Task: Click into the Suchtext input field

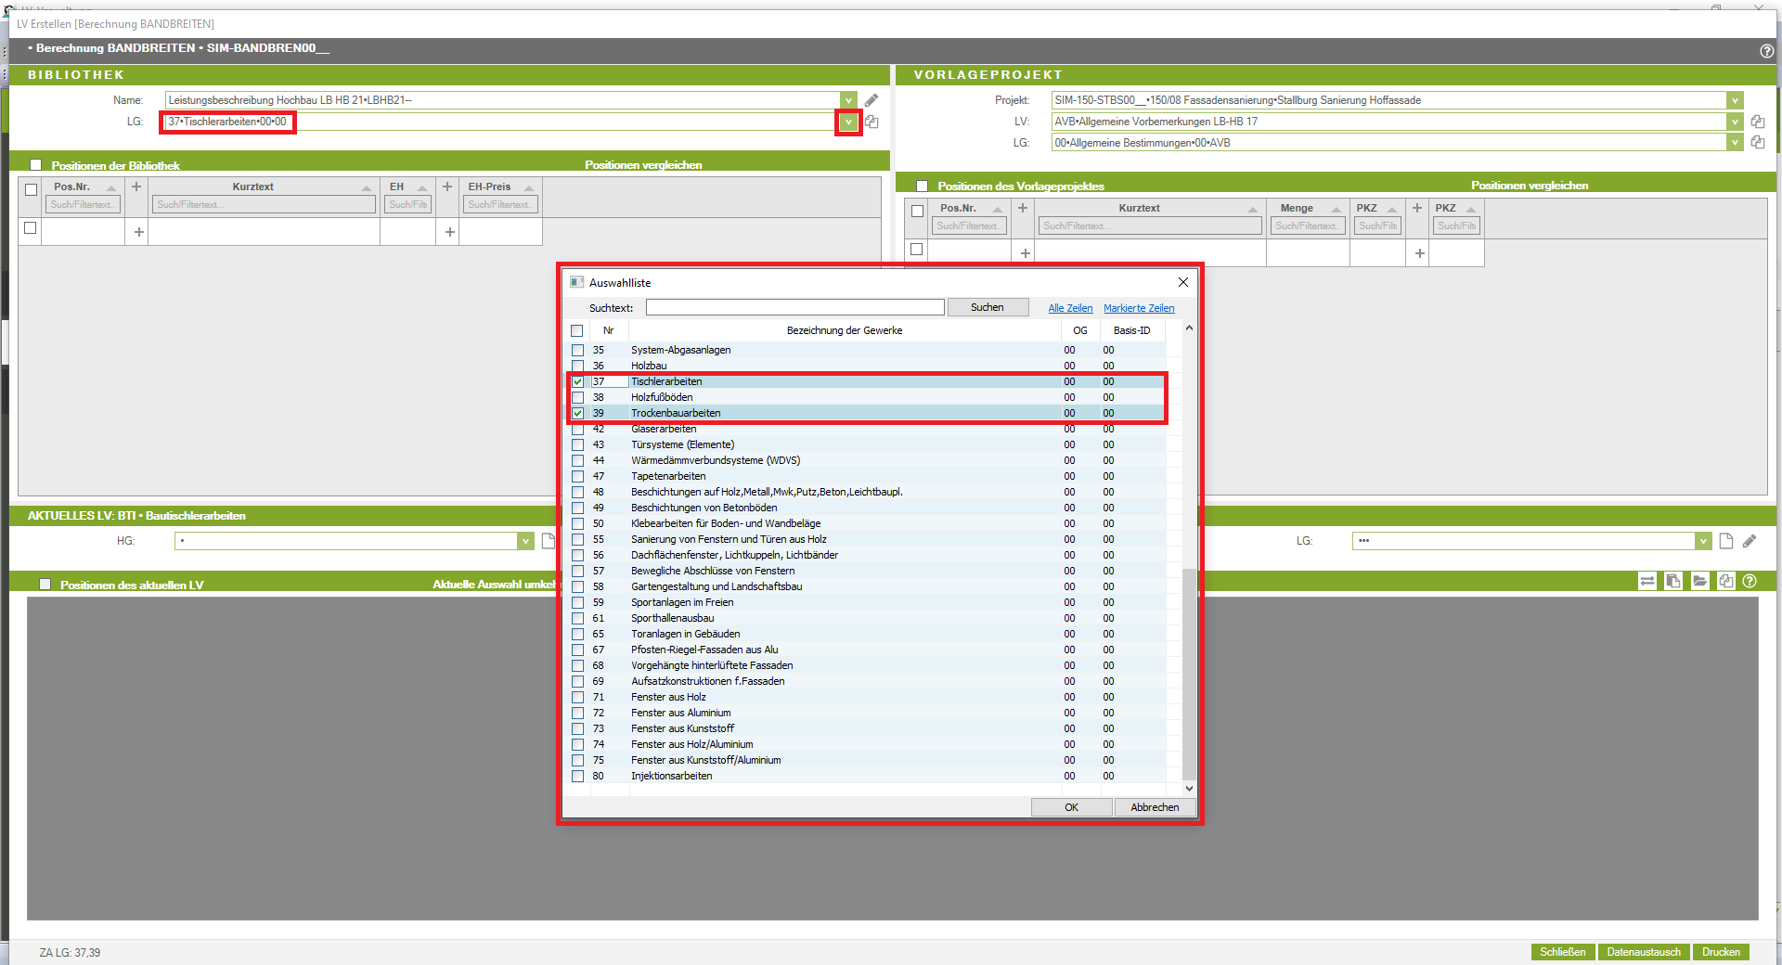Action: pyautogui.click(x=794, y=307)
